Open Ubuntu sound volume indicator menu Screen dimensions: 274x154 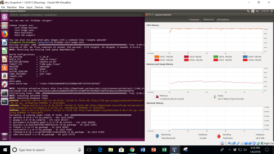click(258, 11)
